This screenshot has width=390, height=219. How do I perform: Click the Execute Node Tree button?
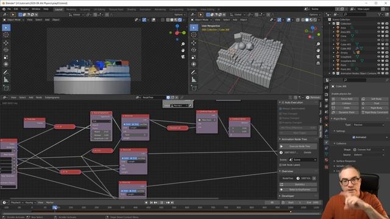pyautogui.click(x=298, y=146)
